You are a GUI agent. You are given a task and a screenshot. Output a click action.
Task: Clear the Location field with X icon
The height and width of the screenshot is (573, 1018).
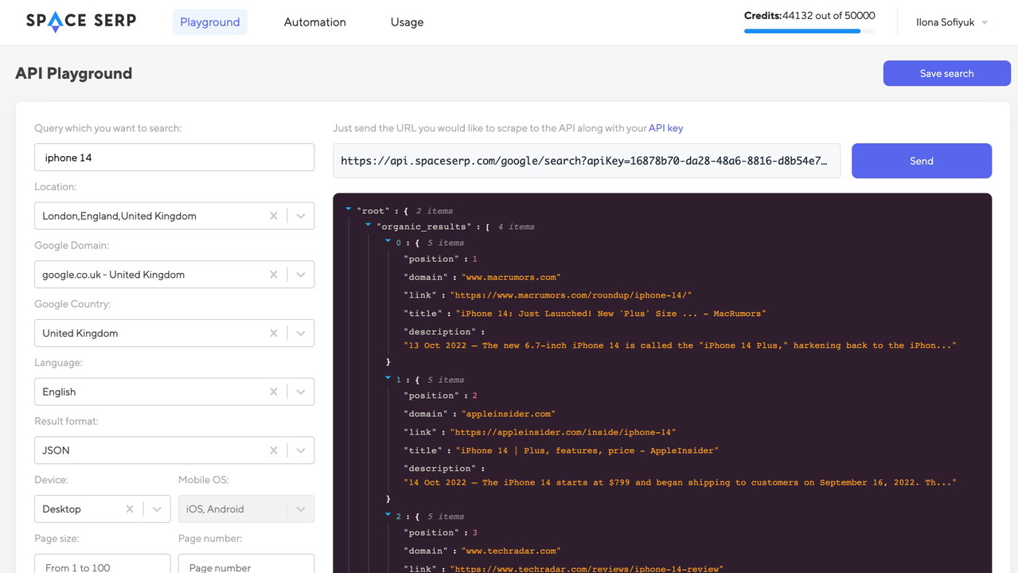(273, 216)
